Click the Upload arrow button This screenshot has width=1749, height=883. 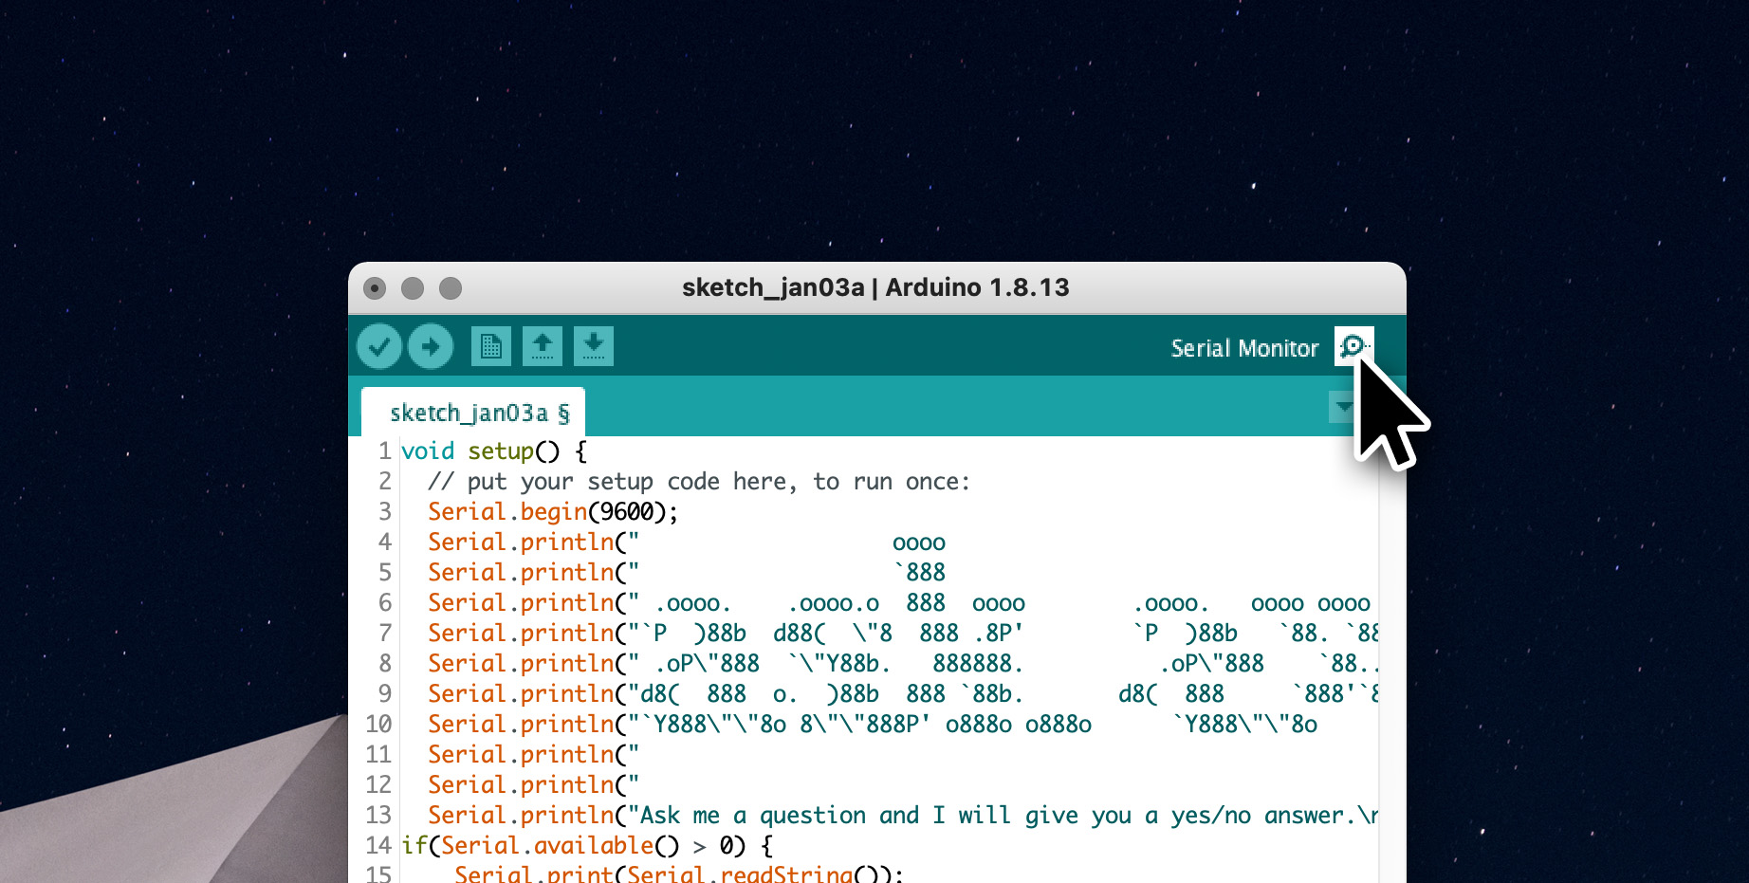click(431, 346)
